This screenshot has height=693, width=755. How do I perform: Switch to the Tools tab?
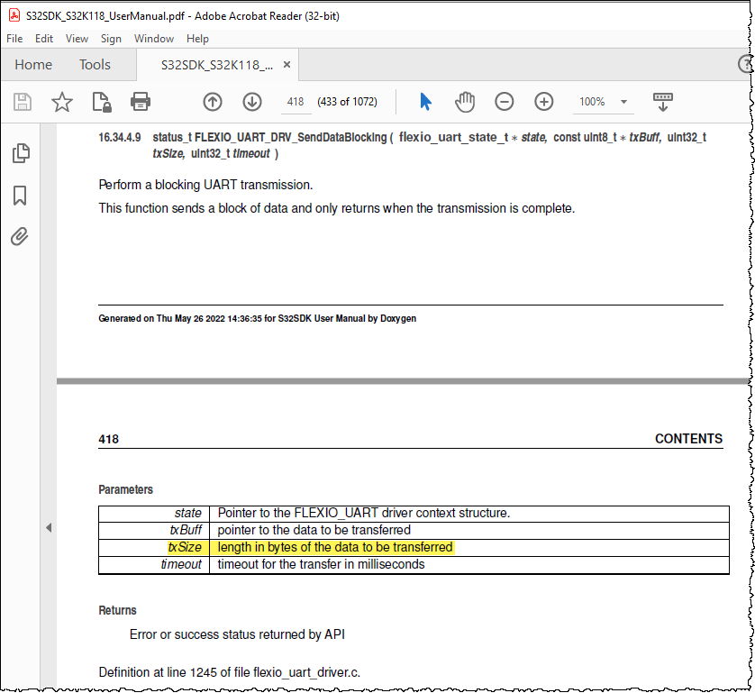(x=95, y=65)
